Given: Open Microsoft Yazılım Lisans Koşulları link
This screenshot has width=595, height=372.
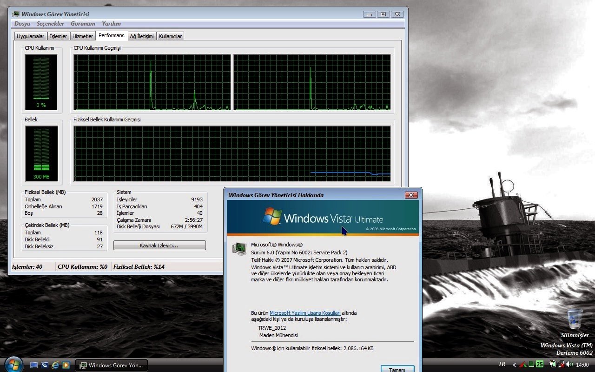Looking at the screenshot, I should (x=305, y=313).
